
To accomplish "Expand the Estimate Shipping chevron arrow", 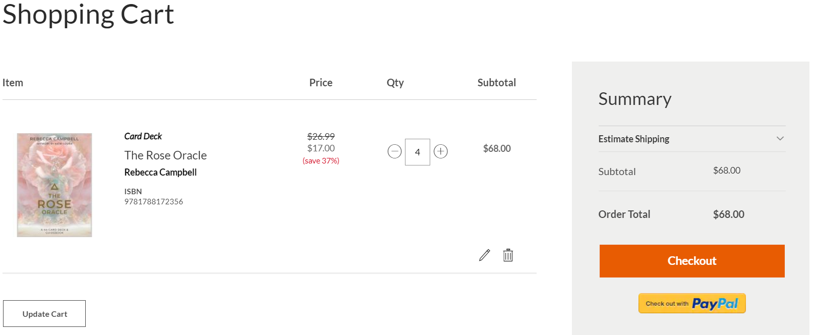I will point(780,139).
